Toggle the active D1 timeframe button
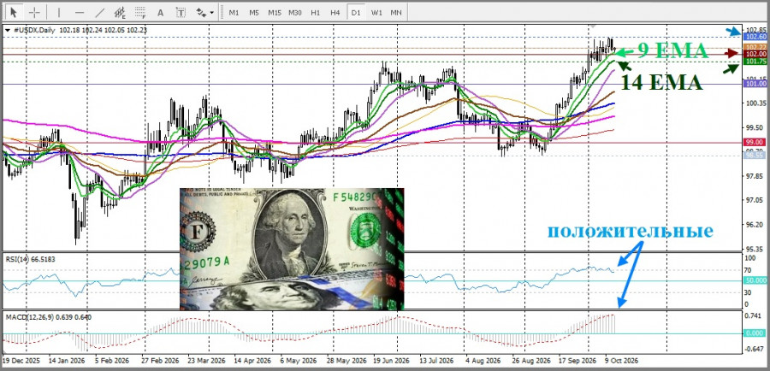This screenshot has height=371, width=770. [356, 13]
